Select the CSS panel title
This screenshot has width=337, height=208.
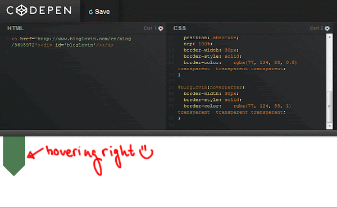(x=180, y=28)
